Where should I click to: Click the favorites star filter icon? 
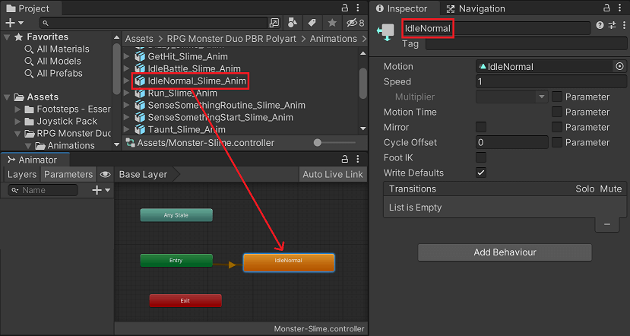332,23
